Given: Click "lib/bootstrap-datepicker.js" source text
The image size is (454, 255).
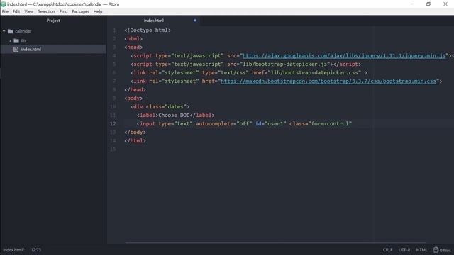Looking at the screenshot, I should 286,64.
